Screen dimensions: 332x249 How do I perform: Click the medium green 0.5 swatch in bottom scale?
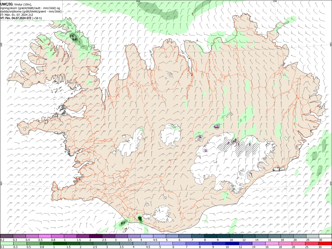pyautogui.click(x=33, y=244)
